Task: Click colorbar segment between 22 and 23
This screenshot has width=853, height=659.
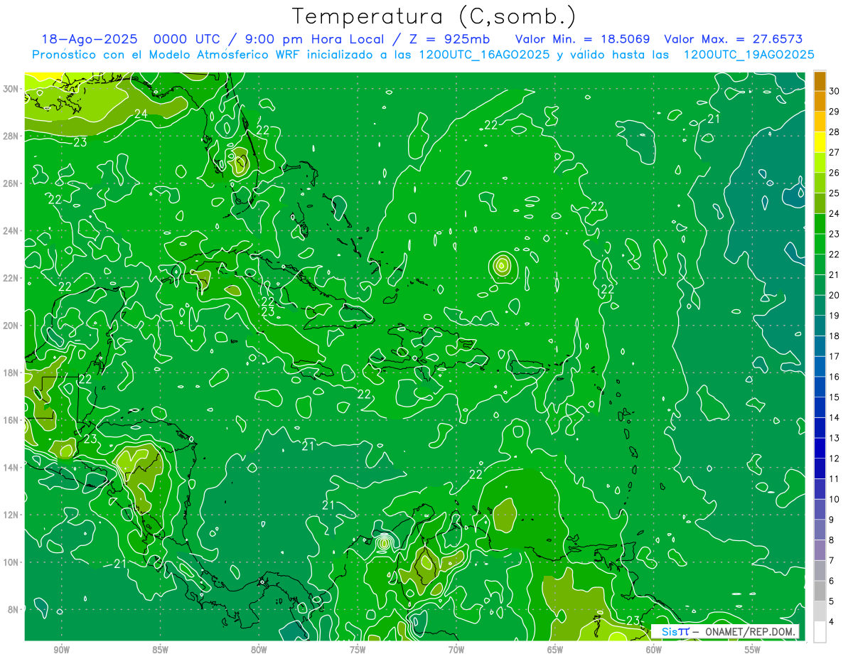Action: (820, 244)
